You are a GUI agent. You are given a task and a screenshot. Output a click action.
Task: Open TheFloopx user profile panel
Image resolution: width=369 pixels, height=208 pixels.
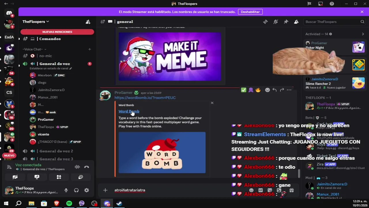[31, 190]
